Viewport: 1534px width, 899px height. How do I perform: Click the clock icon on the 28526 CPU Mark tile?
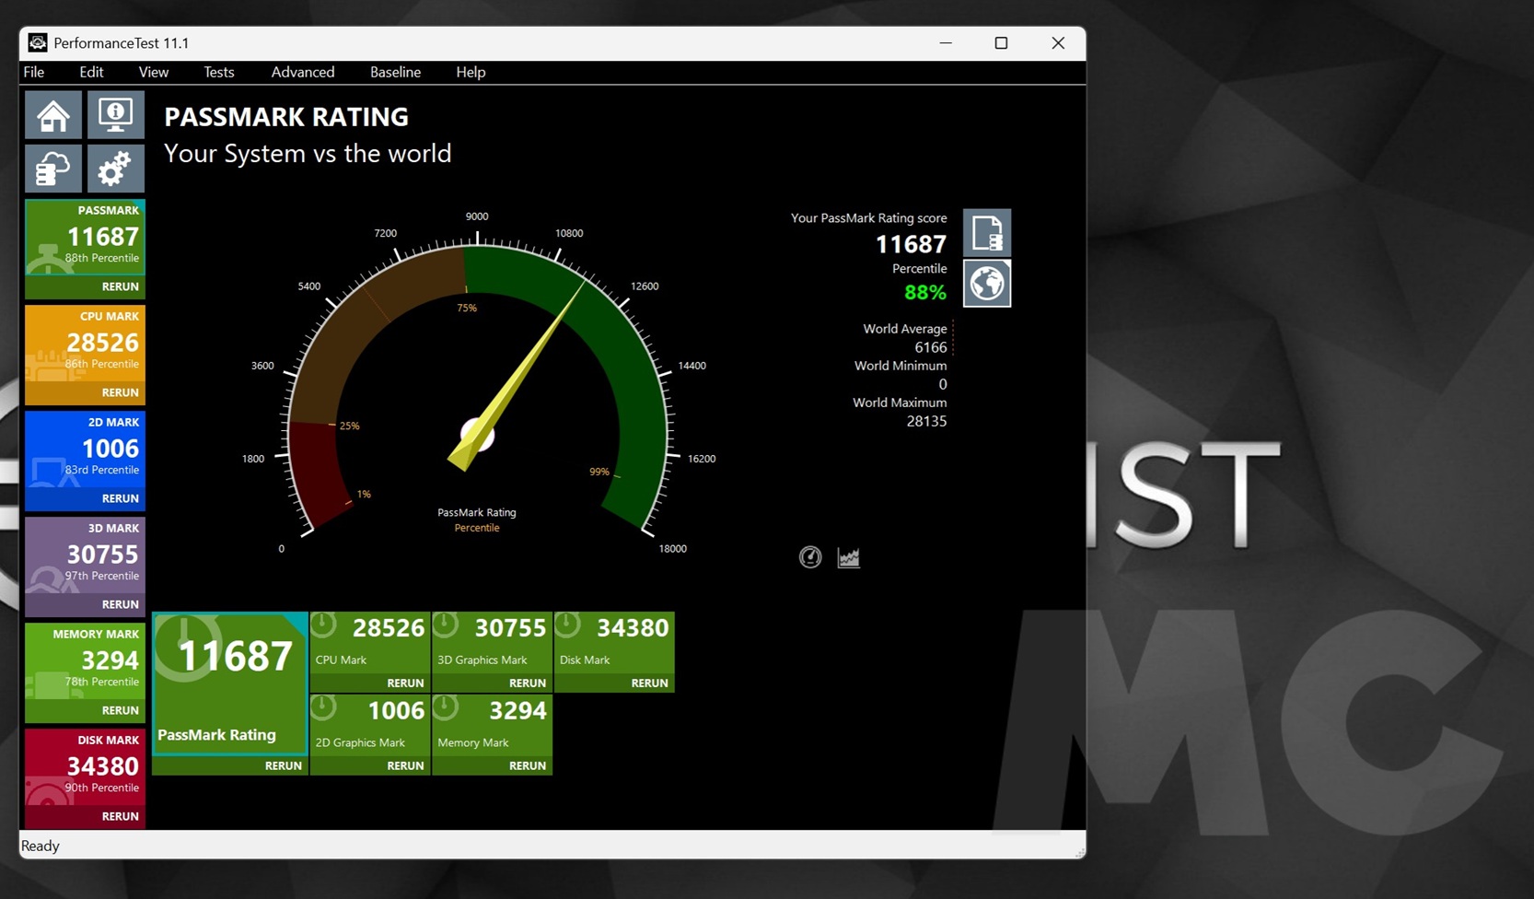click(x=323, y=625)
